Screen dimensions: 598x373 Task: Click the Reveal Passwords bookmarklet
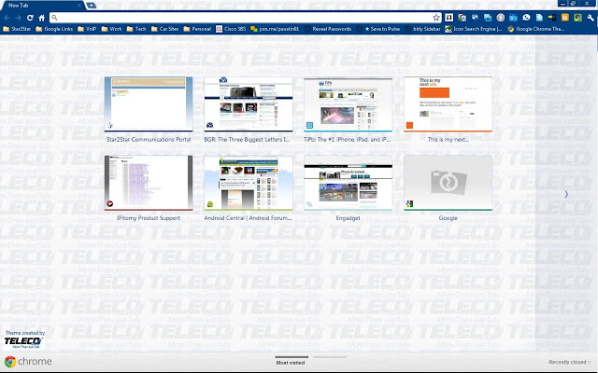pos(328,29)
